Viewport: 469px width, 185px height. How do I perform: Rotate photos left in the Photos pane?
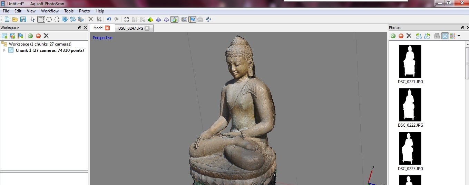tap(427, 36)
